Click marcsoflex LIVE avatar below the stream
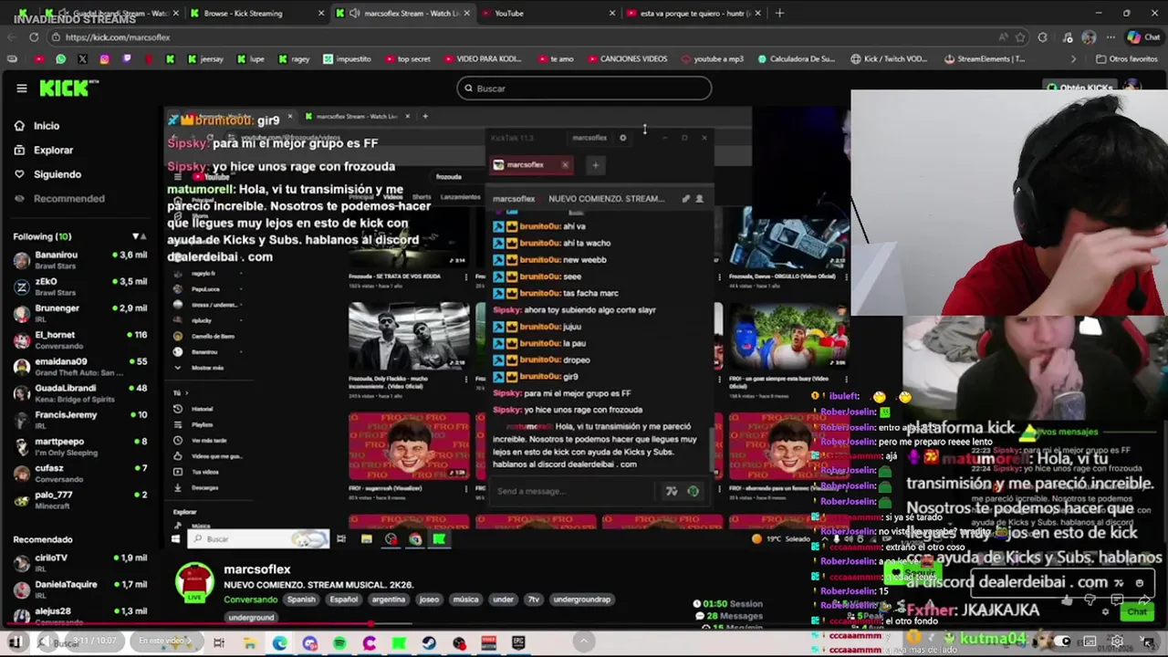 tap(194, 582)
